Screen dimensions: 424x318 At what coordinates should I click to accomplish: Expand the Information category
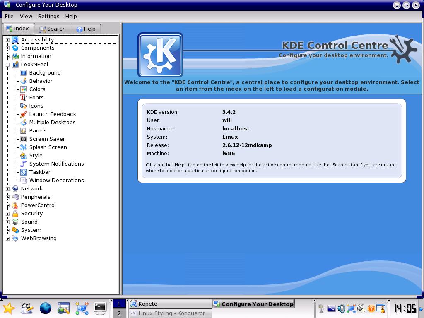tap(7, 56)
